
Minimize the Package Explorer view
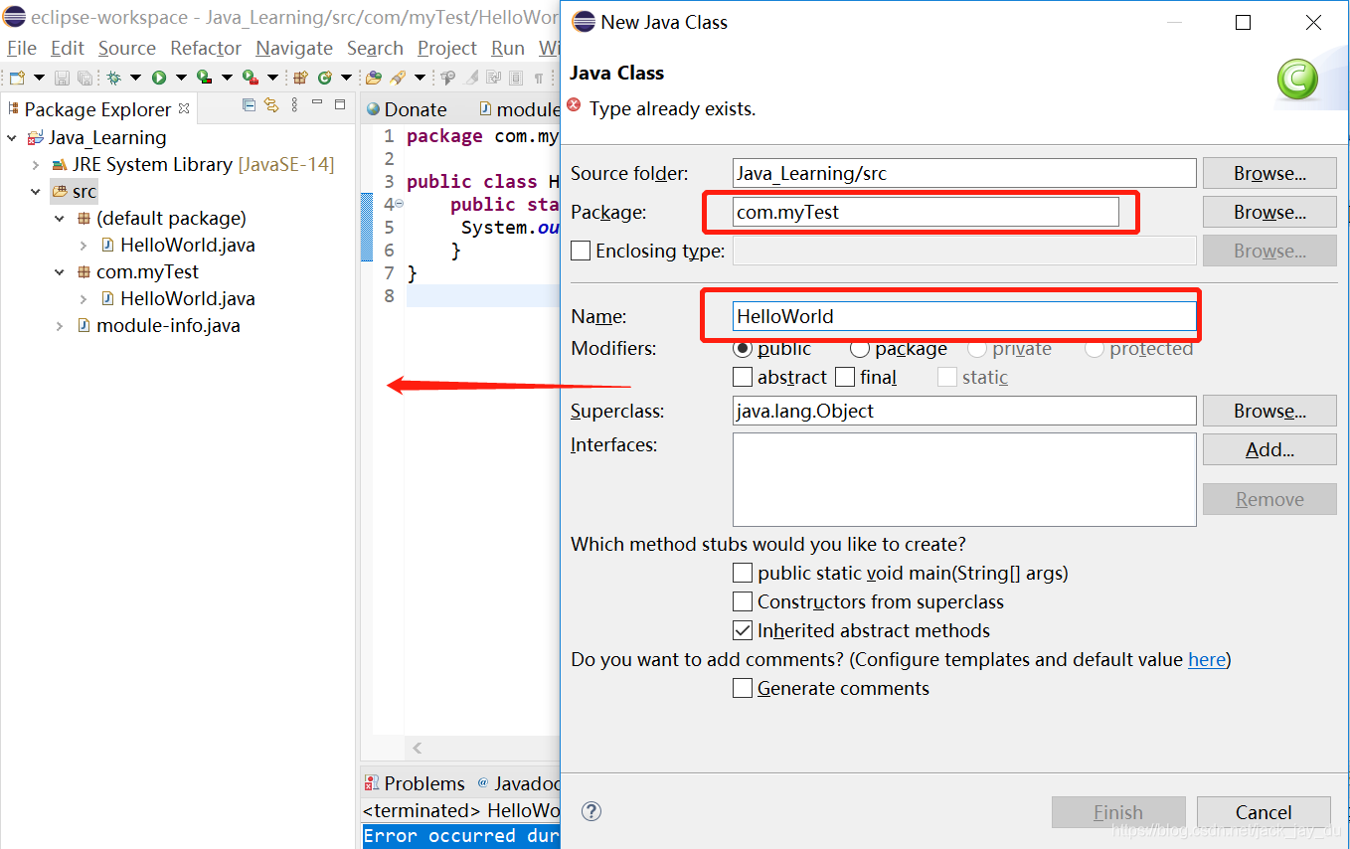pyautogui.click(x=317, y=101)
